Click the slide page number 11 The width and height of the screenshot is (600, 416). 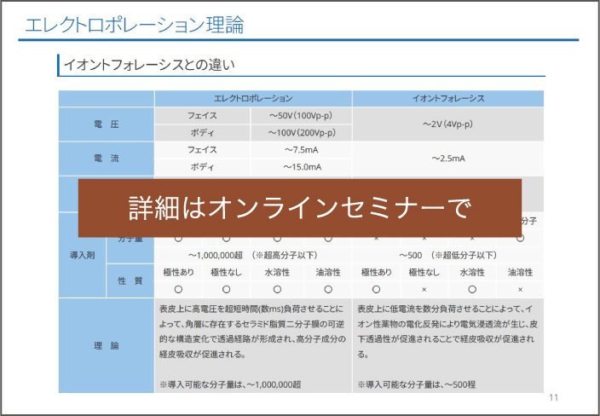click(553, 398)
